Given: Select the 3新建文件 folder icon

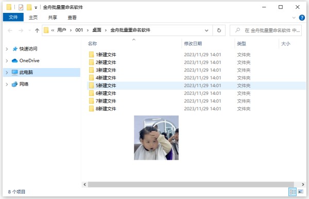Looking at the screenshot, I should [x=91, y=70].
